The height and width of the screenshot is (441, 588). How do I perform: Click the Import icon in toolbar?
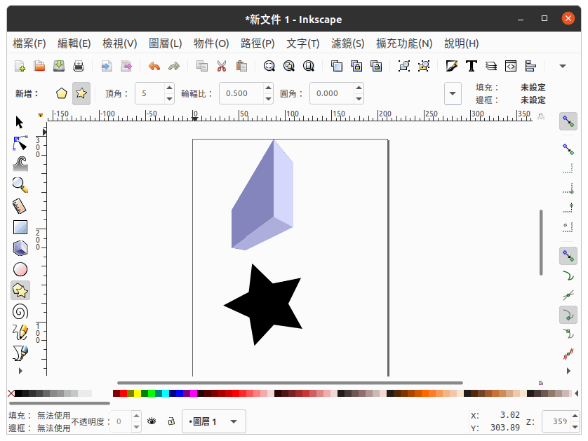(x=107, y=67)
